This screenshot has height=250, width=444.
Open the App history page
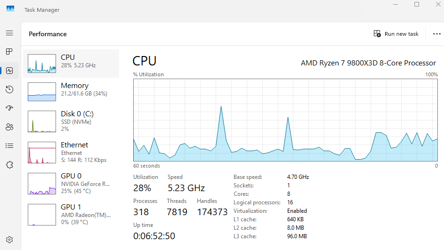pyautogui.click(x=9, y=89)
